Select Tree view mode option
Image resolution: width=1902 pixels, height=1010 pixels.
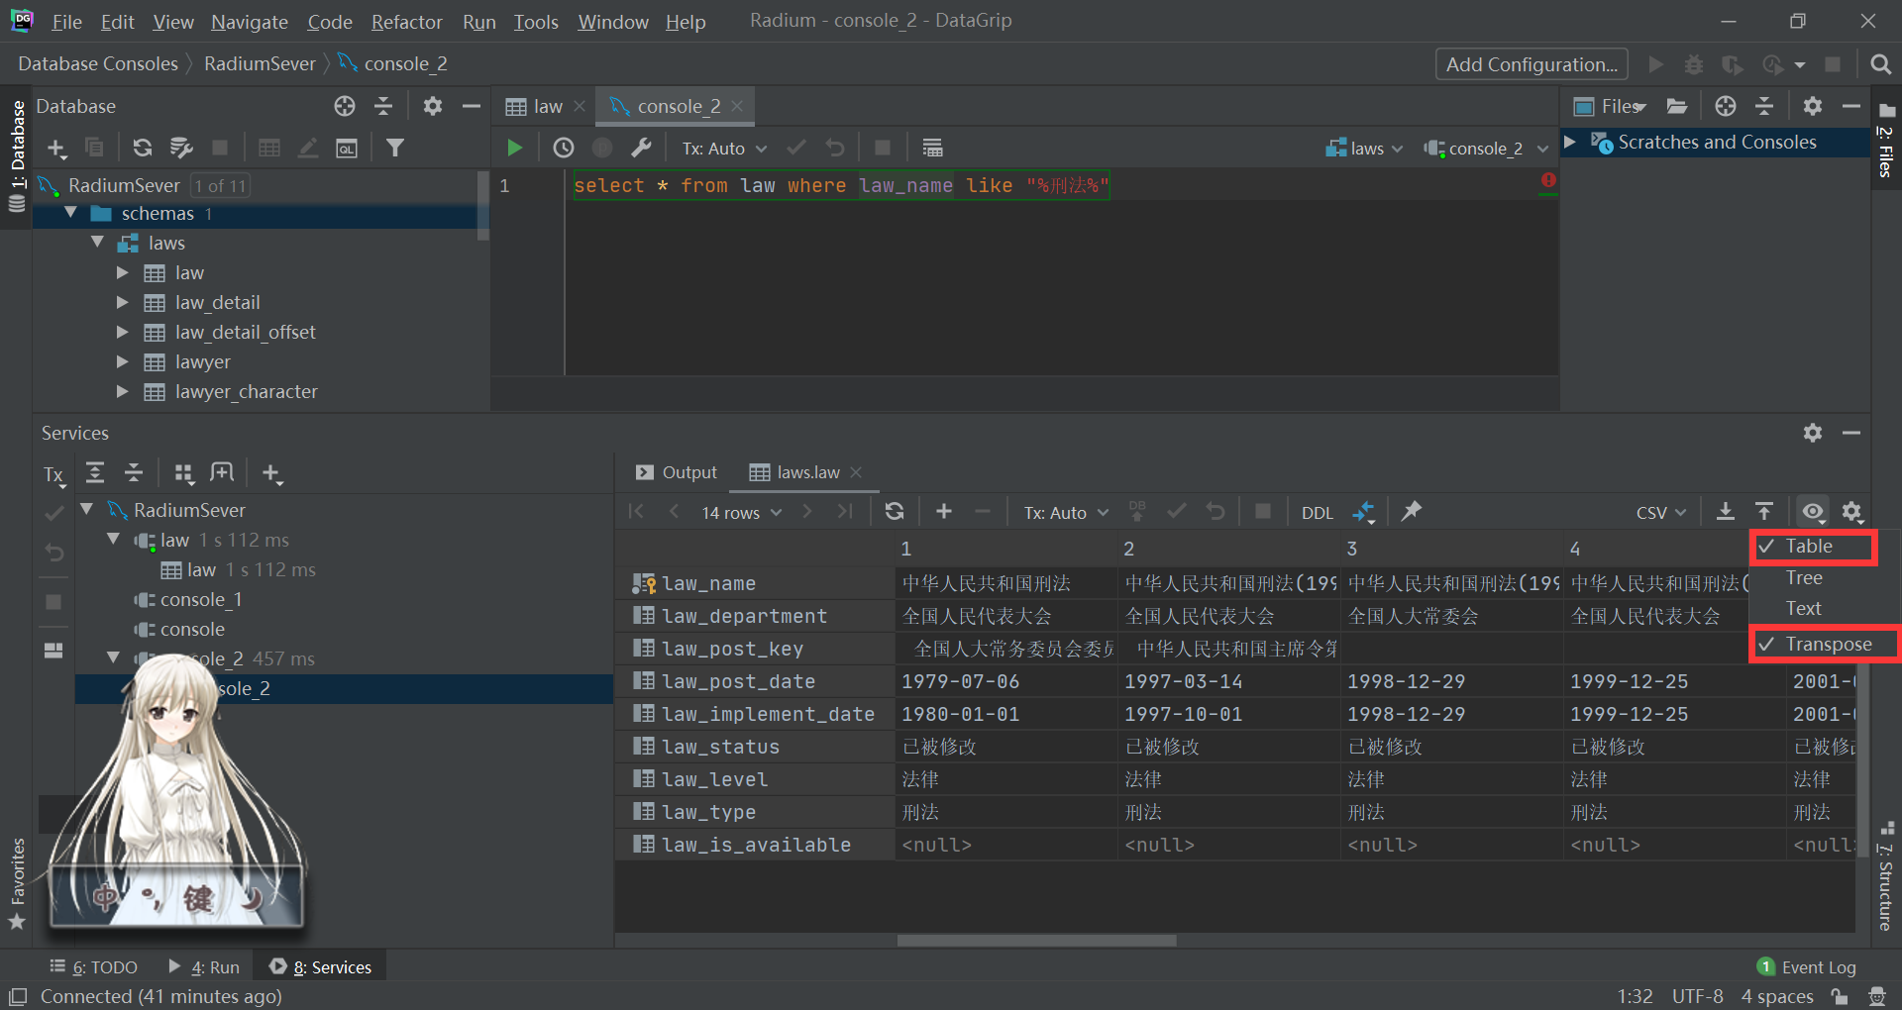pos(1805,578)
